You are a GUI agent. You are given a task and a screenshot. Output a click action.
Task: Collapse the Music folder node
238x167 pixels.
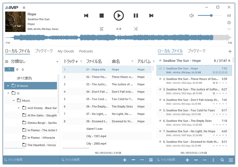(x=14, y=101)
